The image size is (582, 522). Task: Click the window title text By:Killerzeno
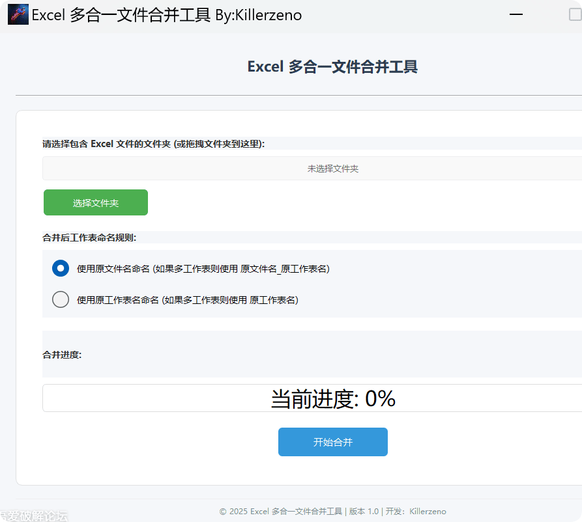point(259,15)
